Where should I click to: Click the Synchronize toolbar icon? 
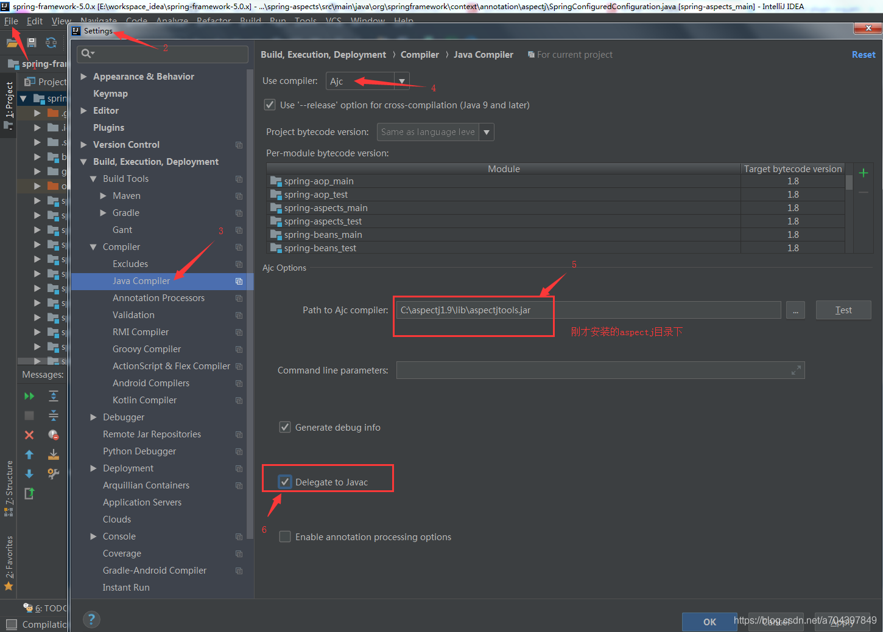[x=51, y=43]
